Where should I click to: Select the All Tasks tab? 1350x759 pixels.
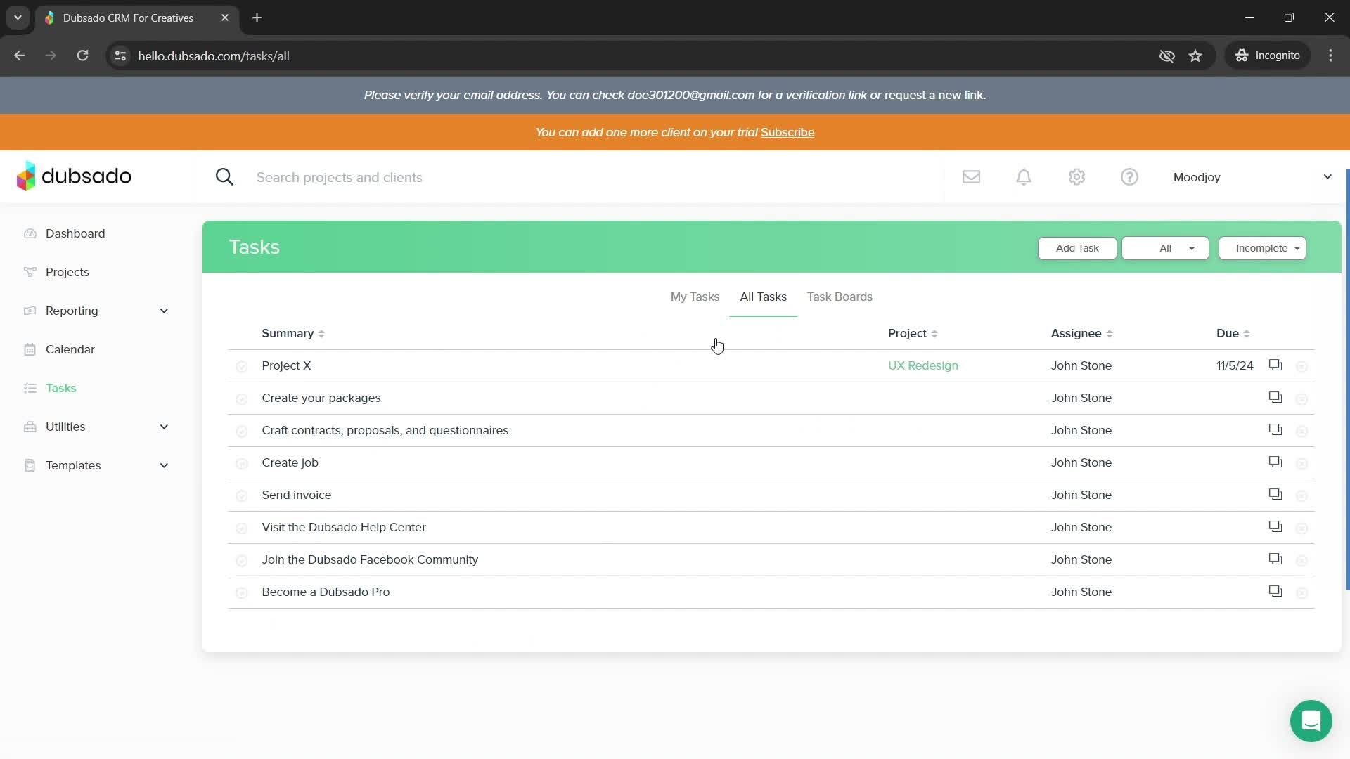[x=763, y=297]
